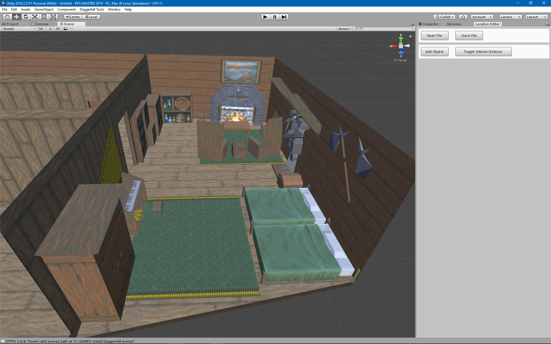
Task: Click the center cube of scene gizmo
Action: point(401,46)
